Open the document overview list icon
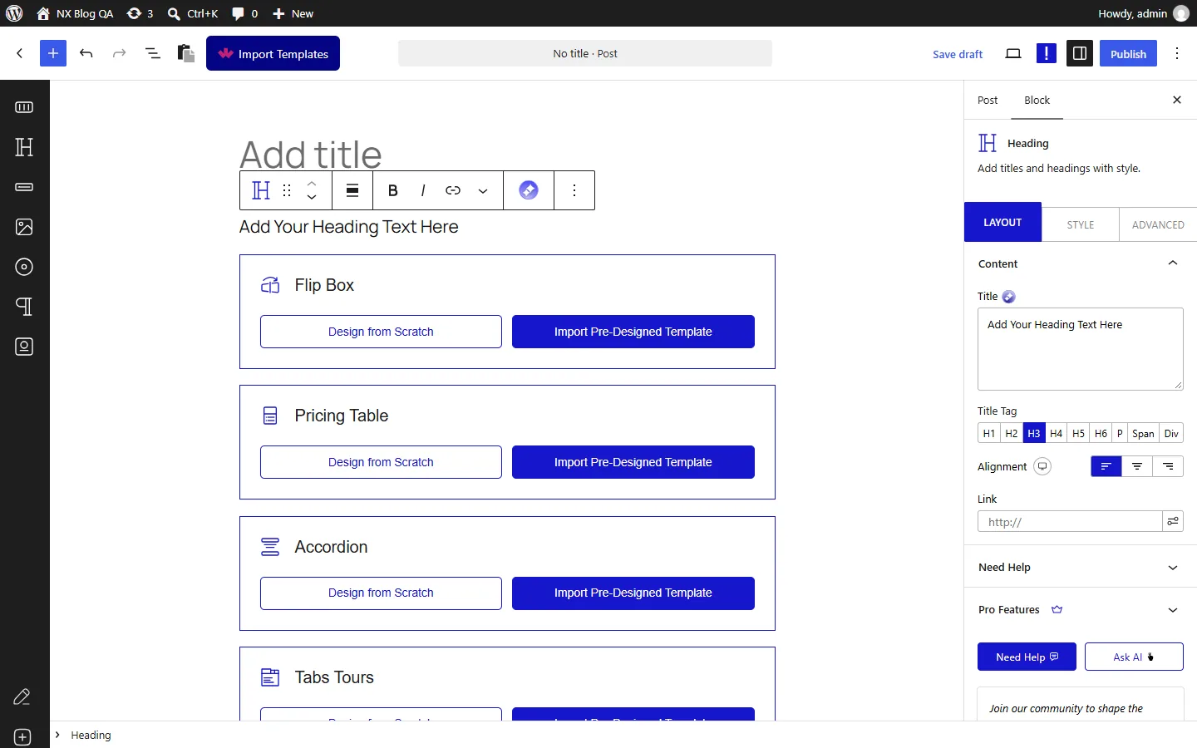This screenshot has width=1197, height=748. coord(153,53)
